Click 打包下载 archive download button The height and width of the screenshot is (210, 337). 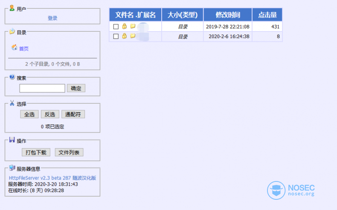[x=36, y=152]
